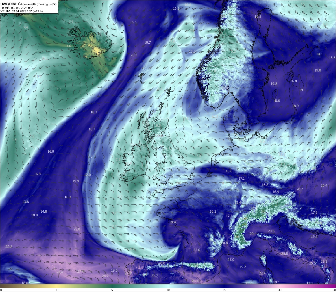Click the 7.7 value north of Iceland
The image size is (336, 292).
71,22
